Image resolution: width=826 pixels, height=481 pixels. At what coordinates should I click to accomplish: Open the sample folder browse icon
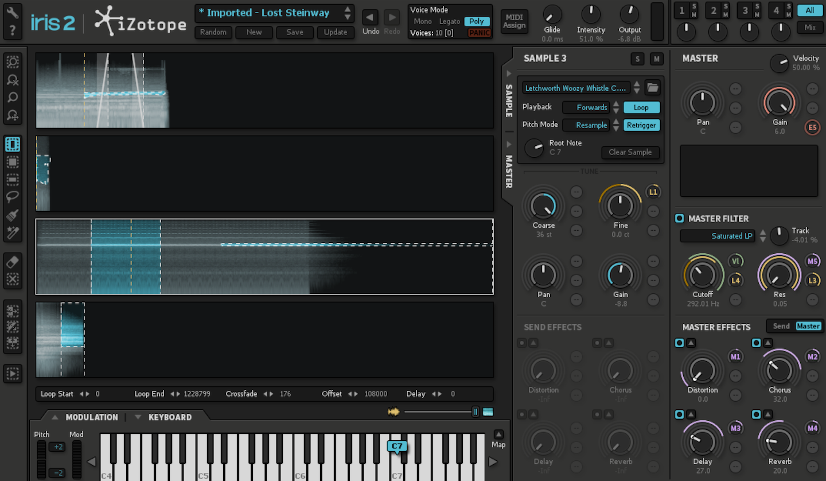coord(653,88)
